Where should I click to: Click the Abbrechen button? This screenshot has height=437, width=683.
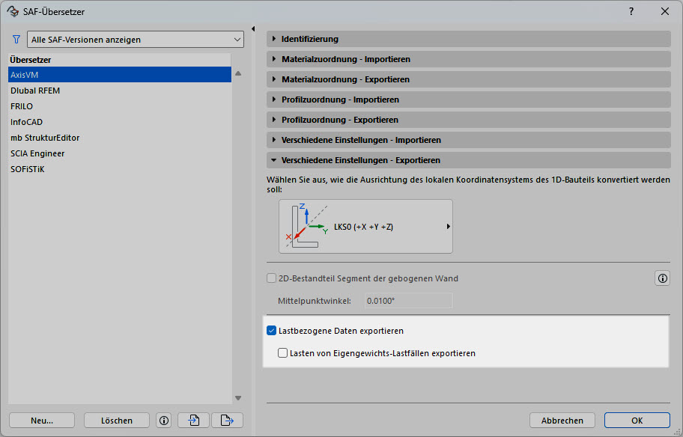pos(562,421)
